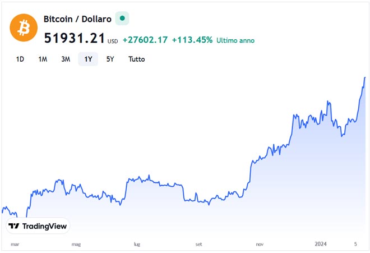Select the 1D time range
The width and height of the screenshot is (370, 253).
pyautogui.click(x=20, y=59)
